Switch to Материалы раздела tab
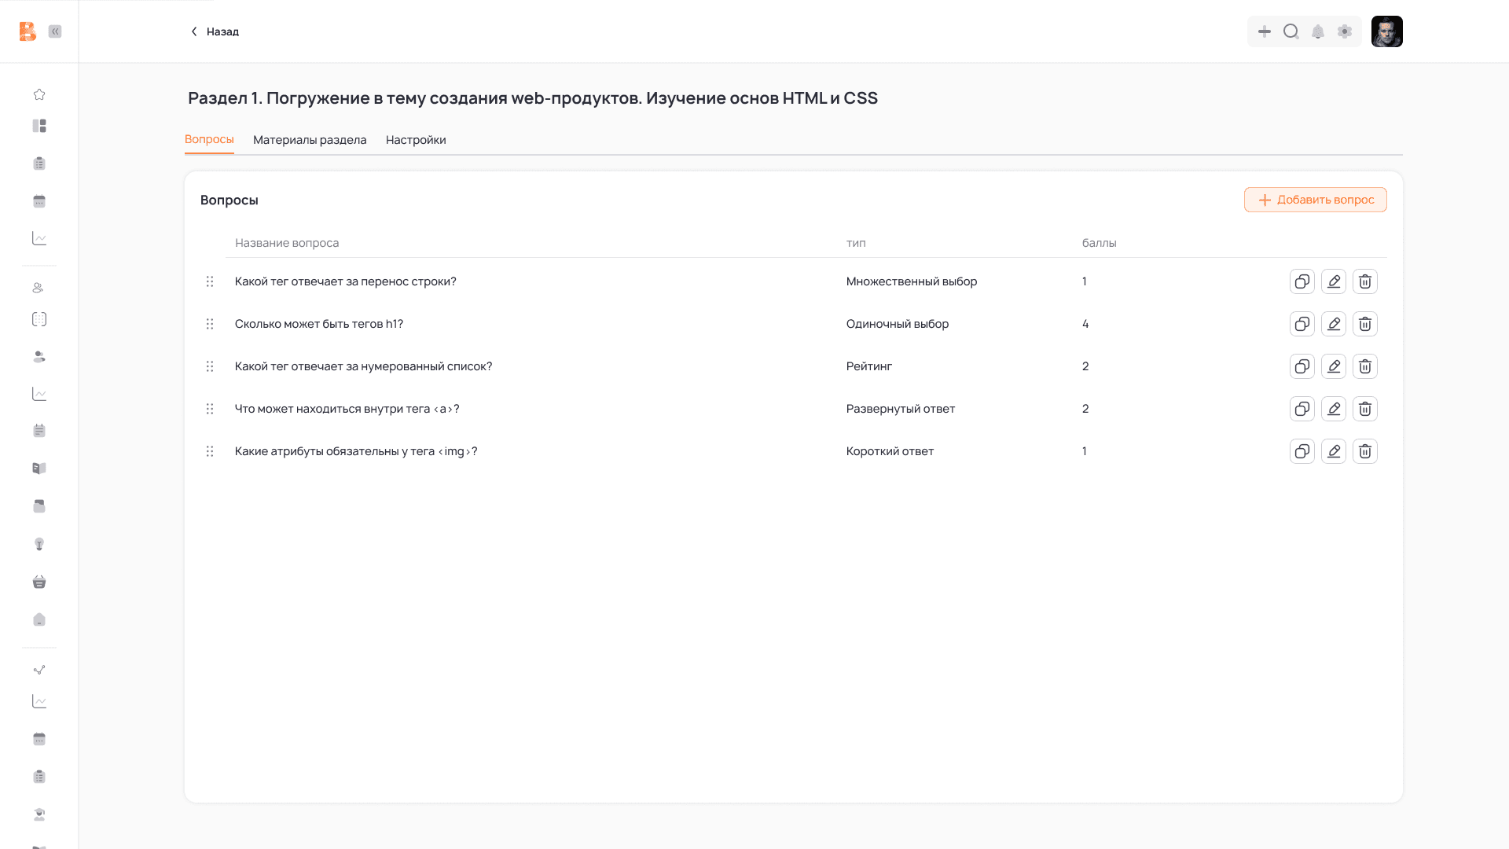Screen dimensions: 1509x849 point(310,140)
